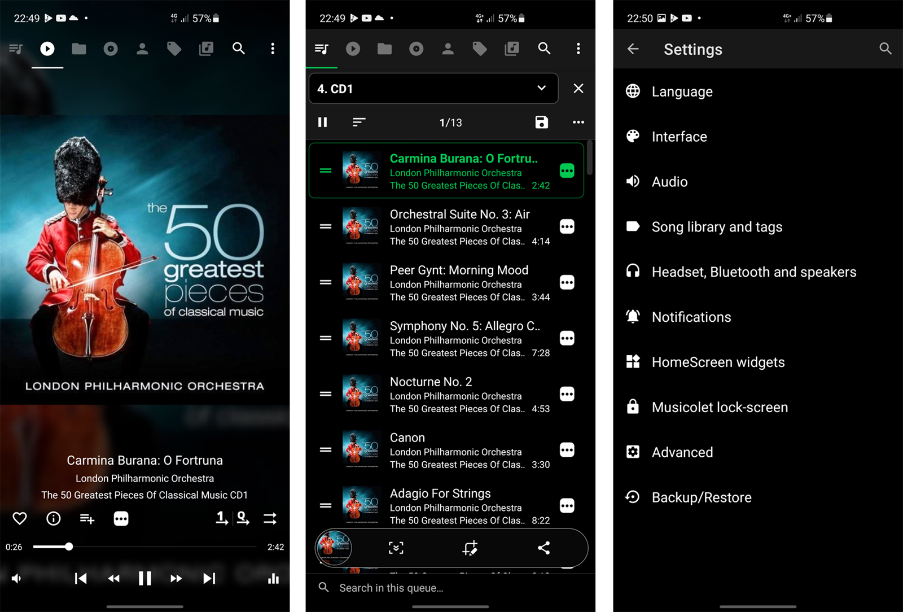Open options for Adagio For Strings
This screenshot has width=903, height=612.
(567, 505)
